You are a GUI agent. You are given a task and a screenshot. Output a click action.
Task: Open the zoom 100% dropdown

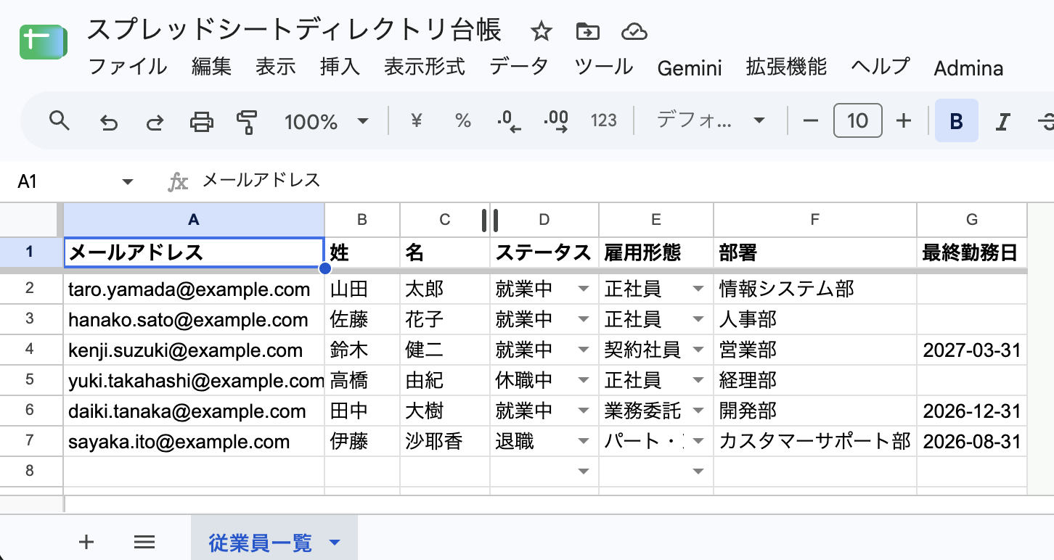327,121
